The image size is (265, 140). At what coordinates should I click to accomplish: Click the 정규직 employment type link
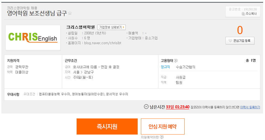[x=165, y=67]
